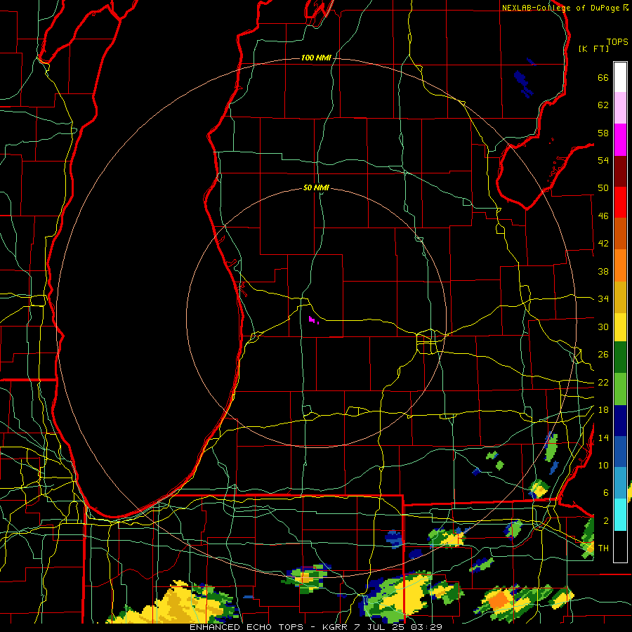This screenshot has height=632, width=632.
Task: Click the black TH legend swatch
Action: pyautogui.click(x=620, y=546)
